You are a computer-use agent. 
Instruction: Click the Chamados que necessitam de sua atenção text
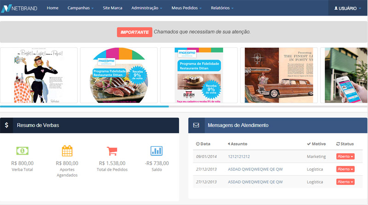coord(202,32)
